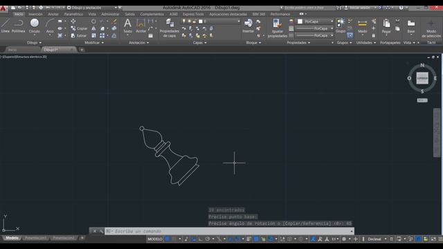Switch to Modelo layout tab
The height and width of the screenshot is (249, 443).
click(x=12, y=238)
